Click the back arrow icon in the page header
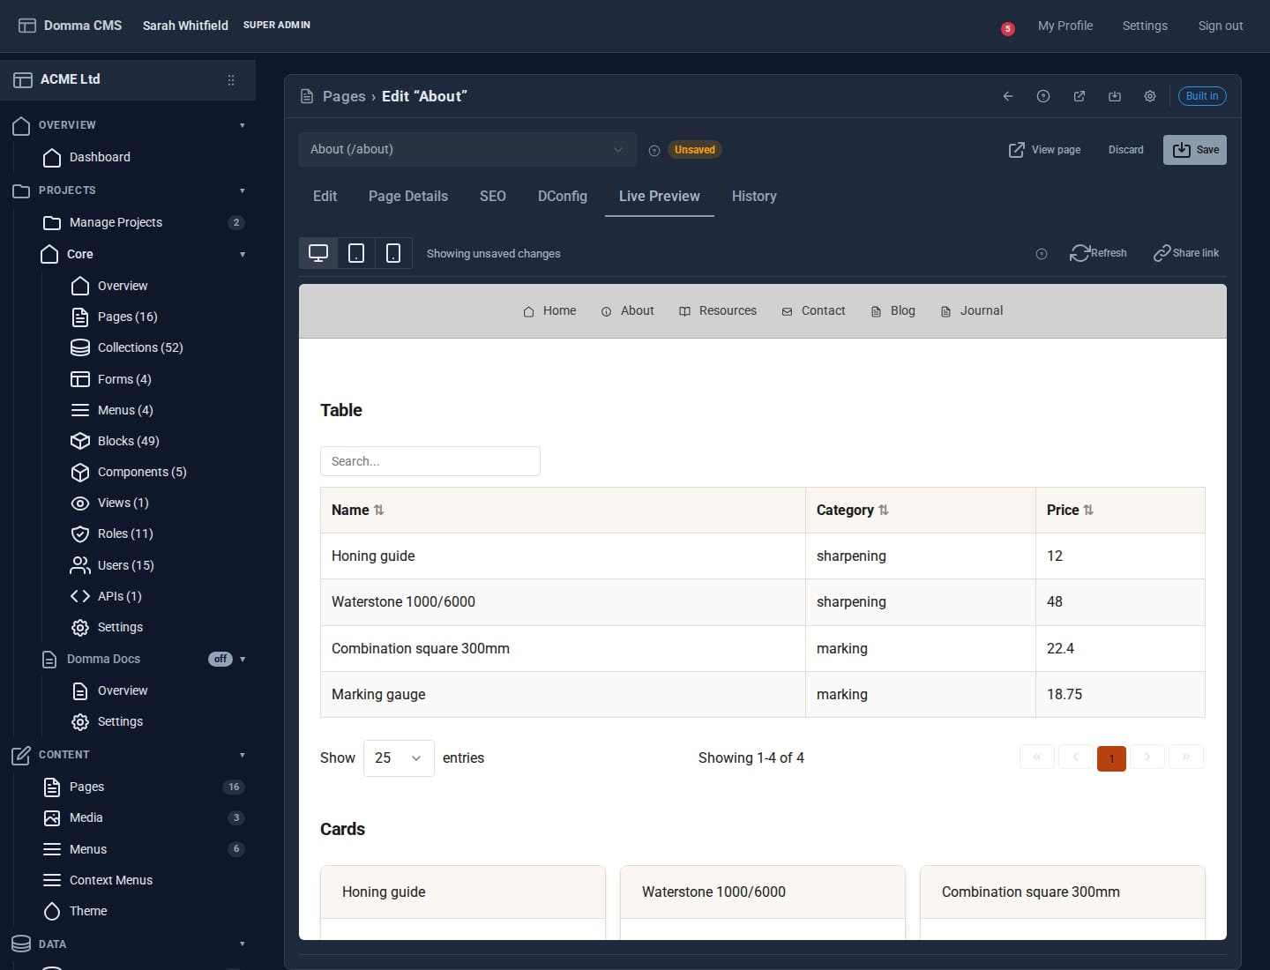The image size is (1270, 970). point(1008,96)
